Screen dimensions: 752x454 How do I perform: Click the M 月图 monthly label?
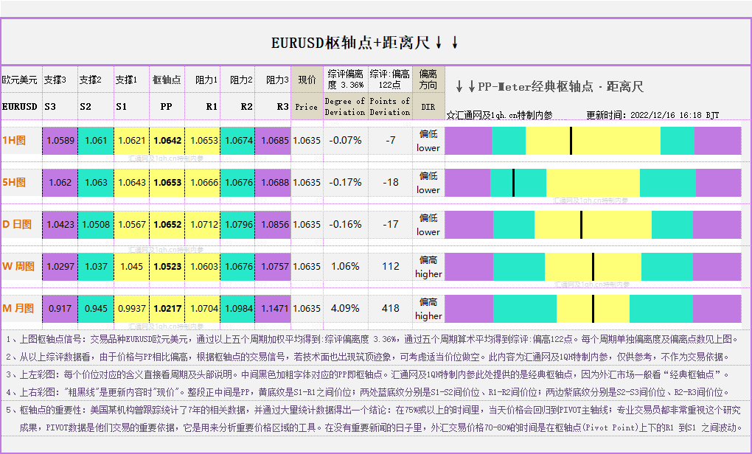(x=18, y=308)
